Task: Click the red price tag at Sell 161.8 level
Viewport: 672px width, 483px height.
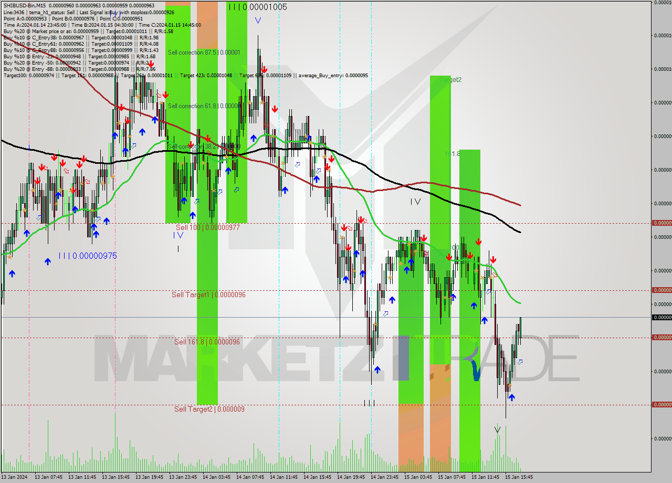Action: coord(661,338)
